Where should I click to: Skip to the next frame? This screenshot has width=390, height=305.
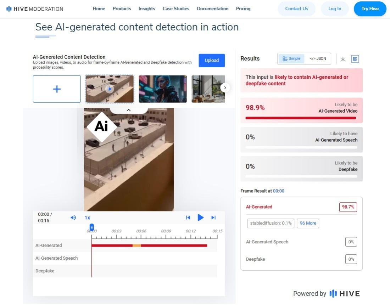point(213,218)
